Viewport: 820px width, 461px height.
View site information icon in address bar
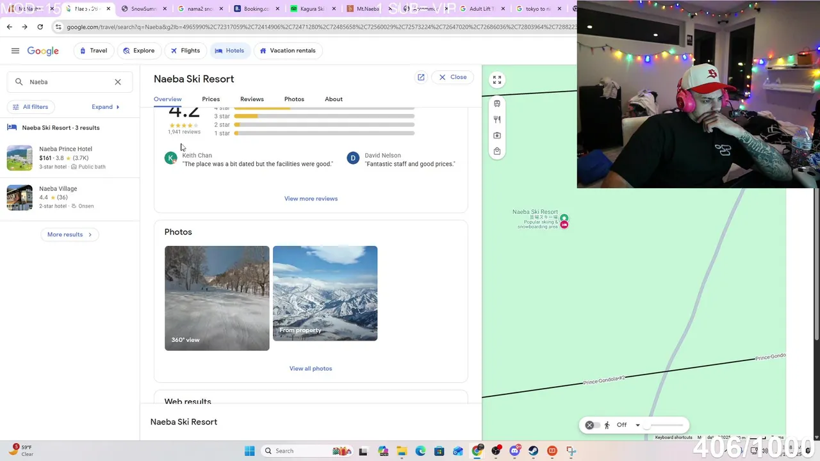tap(58, 27)
